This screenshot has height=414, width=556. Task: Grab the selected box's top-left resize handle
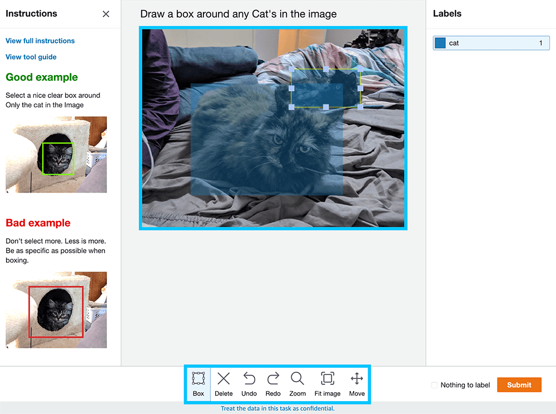pyautogui.click(x=291, y=69)
